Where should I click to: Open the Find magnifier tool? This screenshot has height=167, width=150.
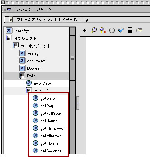tap(94, 30)
